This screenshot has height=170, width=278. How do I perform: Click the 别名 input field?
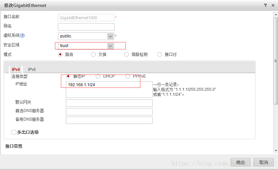click(86, 27)
